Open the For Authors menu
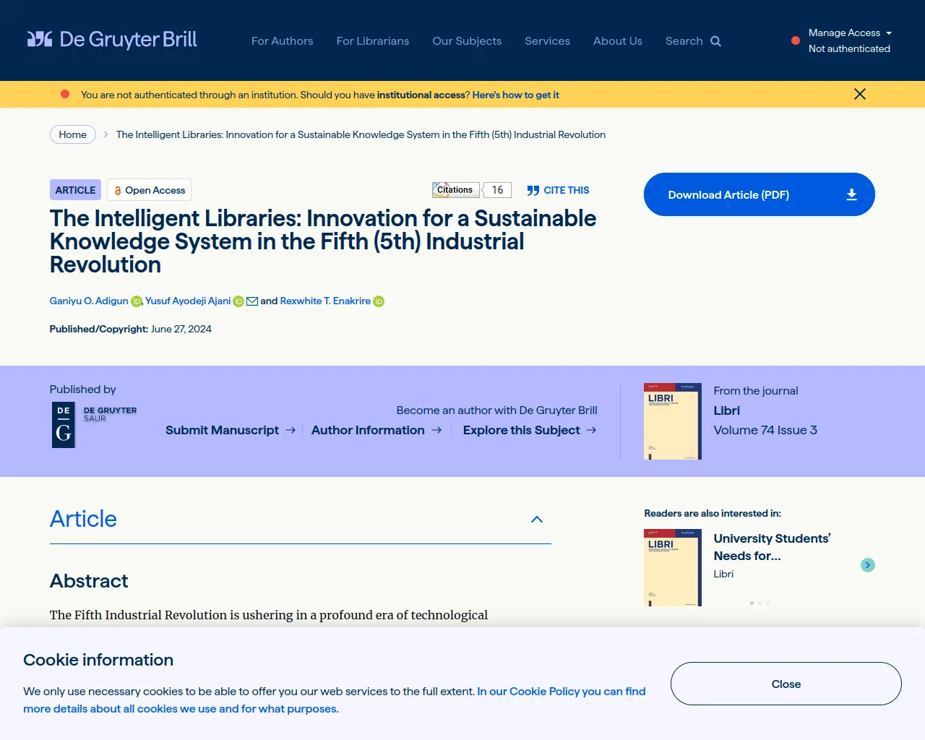Screen dimensions: 925x740 282,41
